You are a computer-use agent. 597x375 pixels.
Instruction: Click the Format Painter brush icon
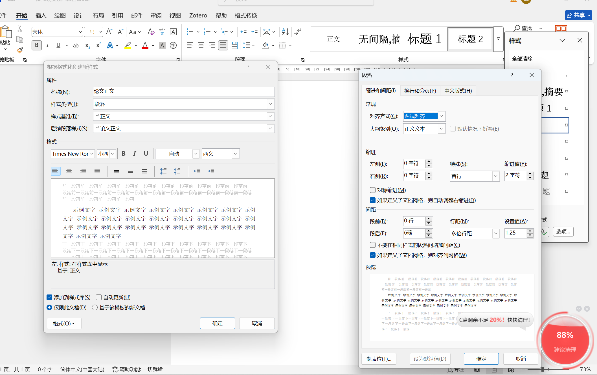(x=20, y=50)
